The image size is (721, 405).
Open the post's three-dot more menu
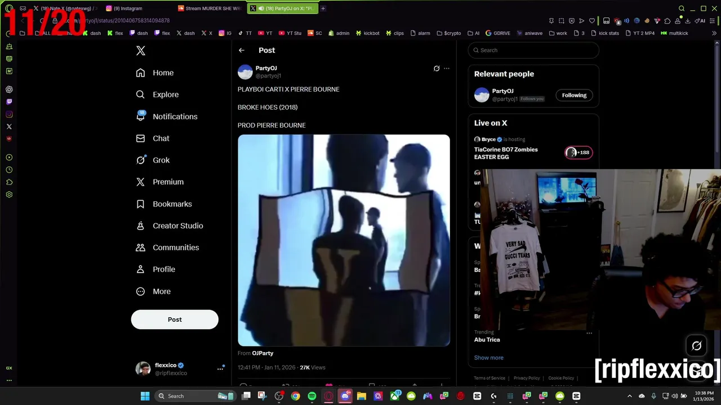point(447,69)
